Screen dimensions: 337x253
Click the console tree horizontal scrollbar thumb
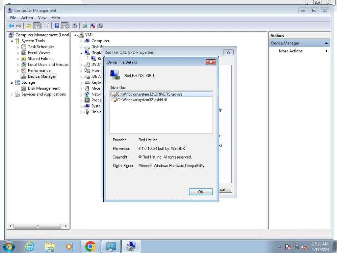point(37,226)
